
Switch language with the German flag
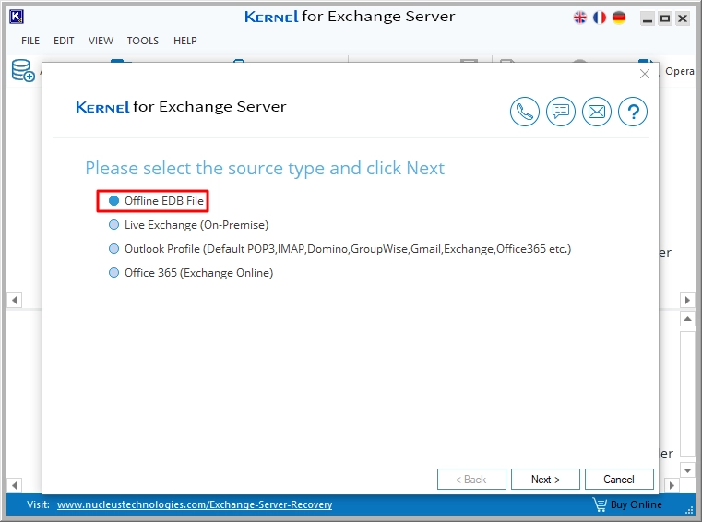point(619,18)
